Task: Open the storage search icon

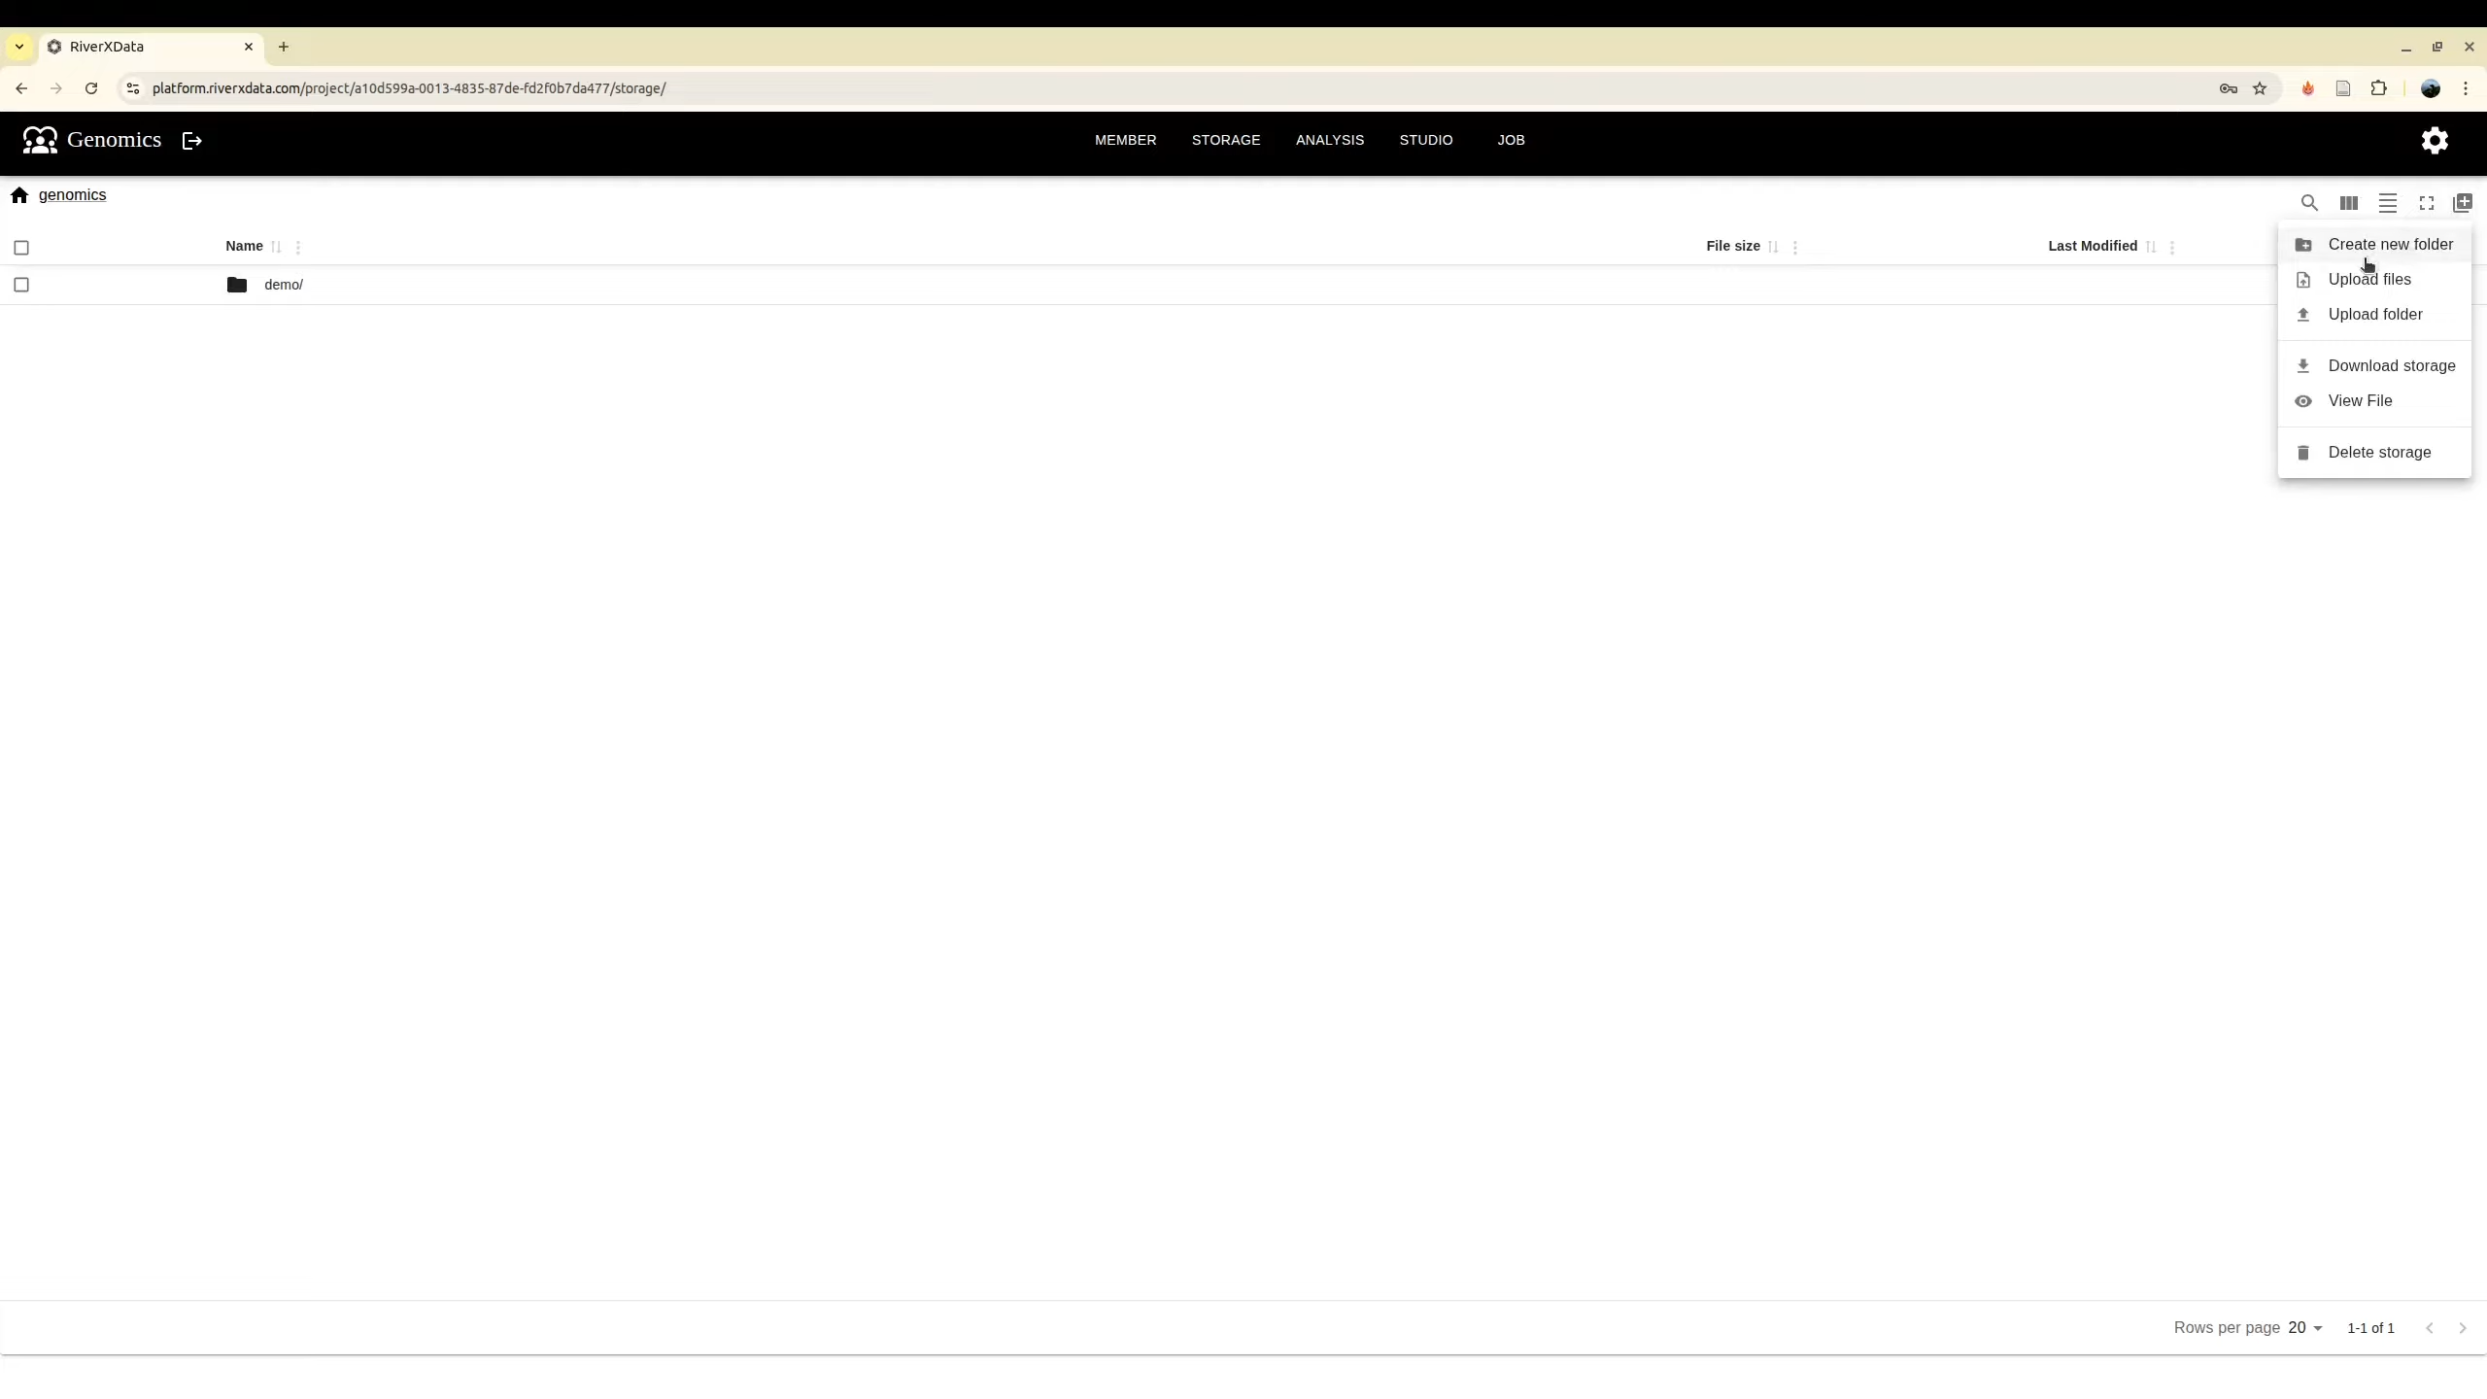Action: 2310,203
